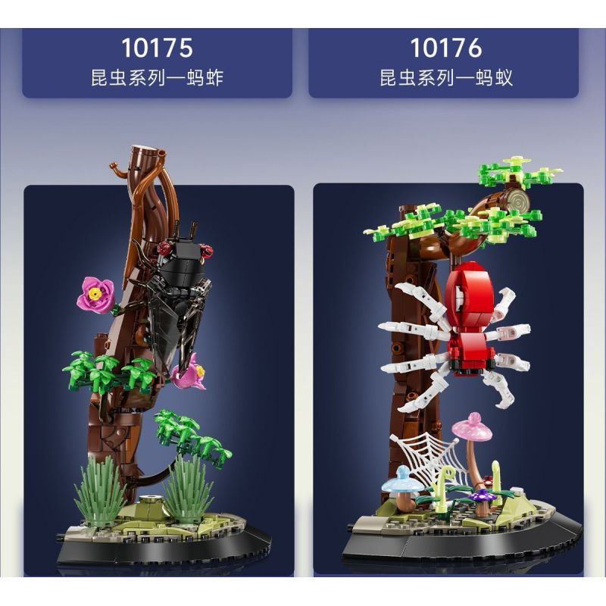Click the small purple spotted mushroom

[x=480, y=496]
